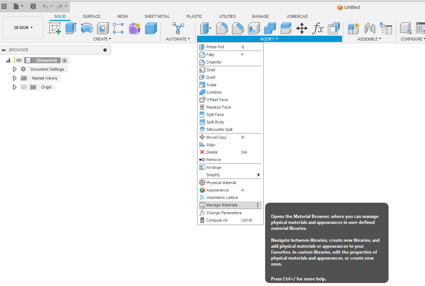Switch to the MESH tab
The width and height of the screenshot is (425, 286).
pos(122,16)
